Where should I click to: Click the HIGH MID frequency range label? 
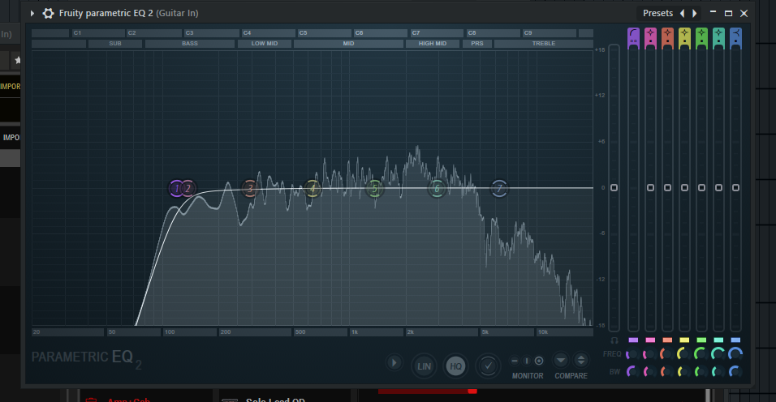(x=432, y=44)
